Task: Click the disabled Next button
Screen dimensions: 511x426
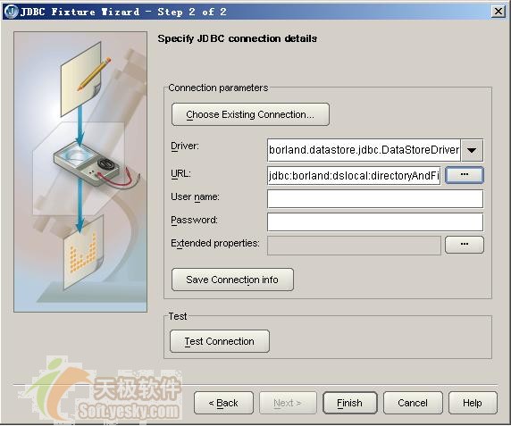Action: (x=288, y=403)
